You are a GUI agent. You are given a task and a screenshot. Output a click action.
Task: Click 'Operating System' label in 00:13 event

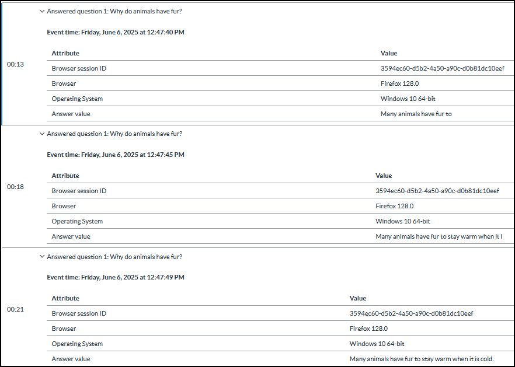(x=77, y=99)
